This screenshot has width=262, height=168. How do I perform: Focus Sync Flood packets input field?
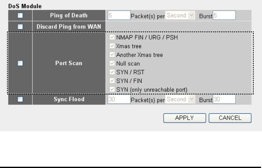pyautogui.click(x=119, y=99)
